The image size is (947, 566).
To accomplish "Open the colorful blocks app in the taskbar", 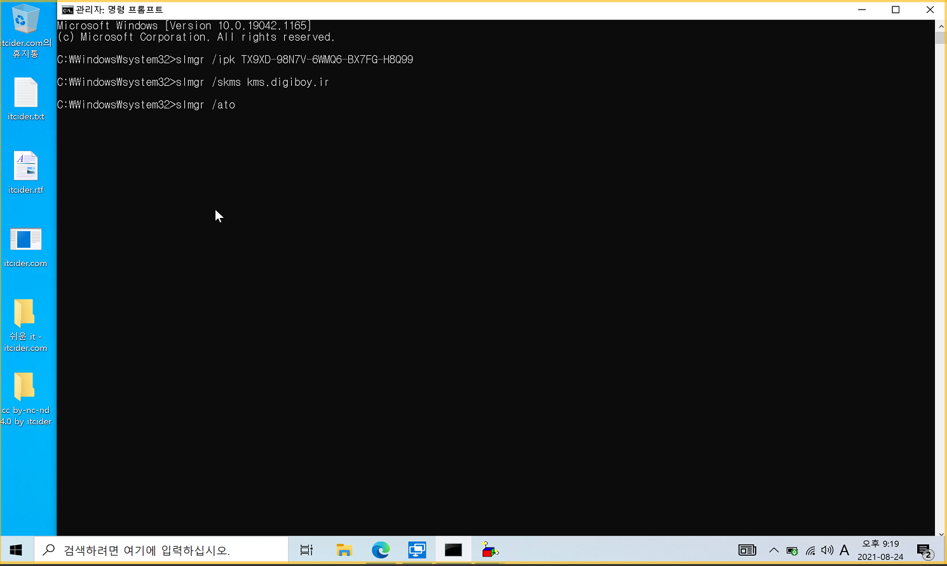I will point(489,550).
